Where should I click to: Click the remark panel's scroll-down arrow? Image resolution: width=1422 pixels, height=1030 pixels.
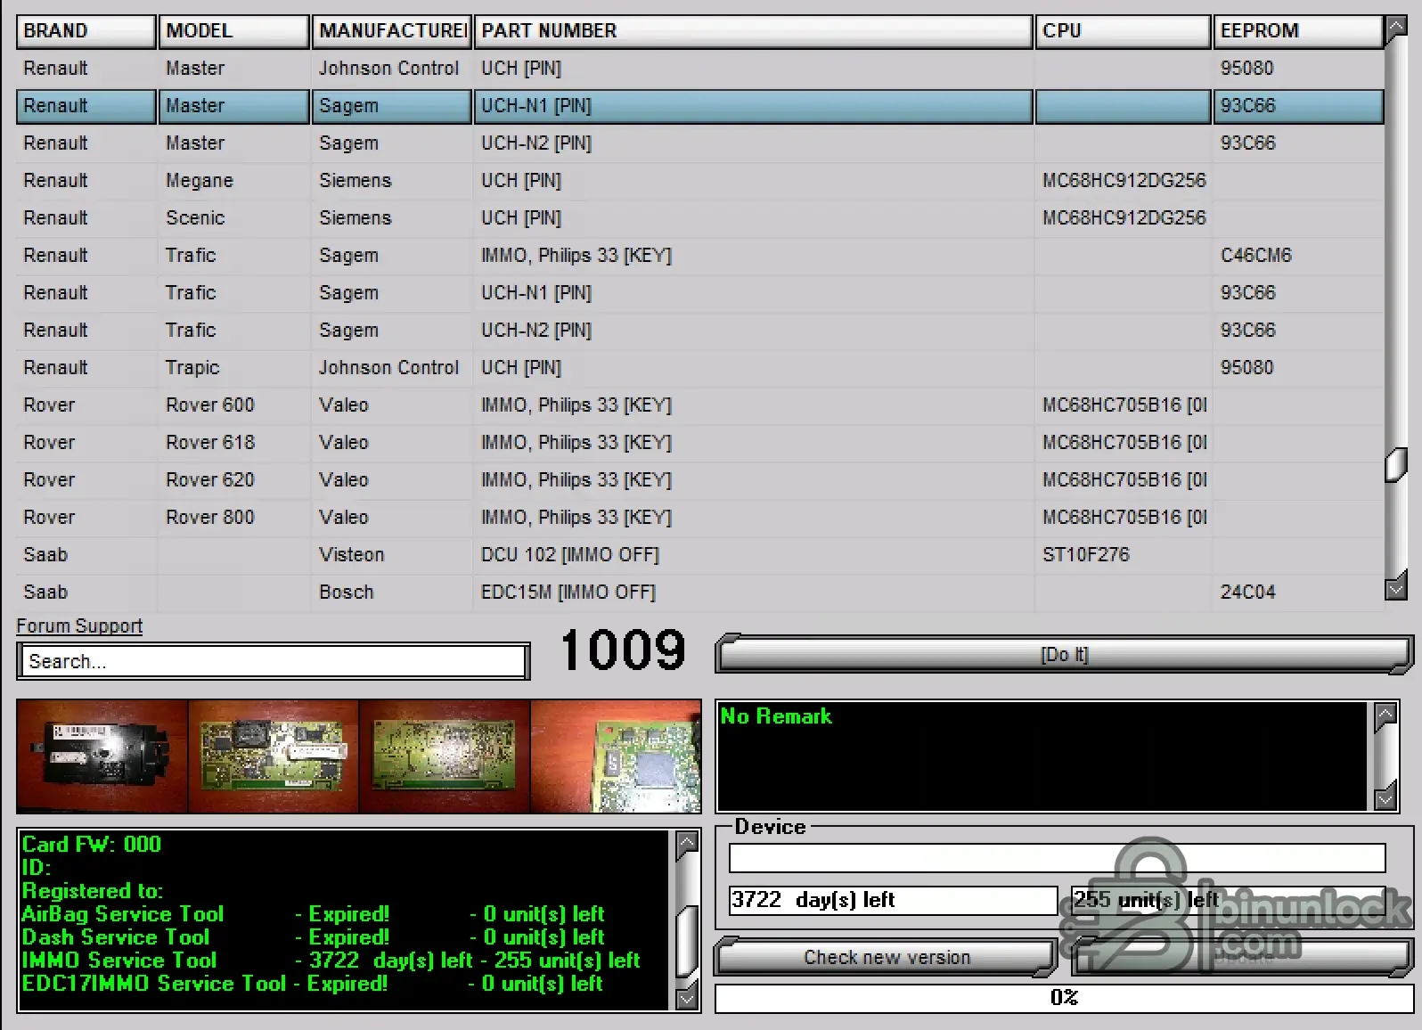click(1385, 795)
